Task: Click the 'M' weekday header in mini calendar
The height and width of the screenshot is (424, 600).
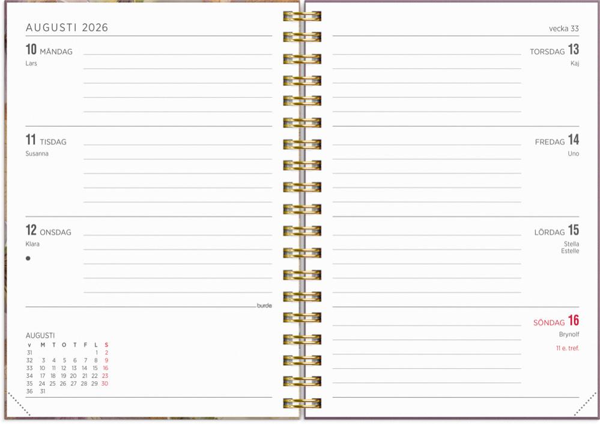Action: [43, 345]
